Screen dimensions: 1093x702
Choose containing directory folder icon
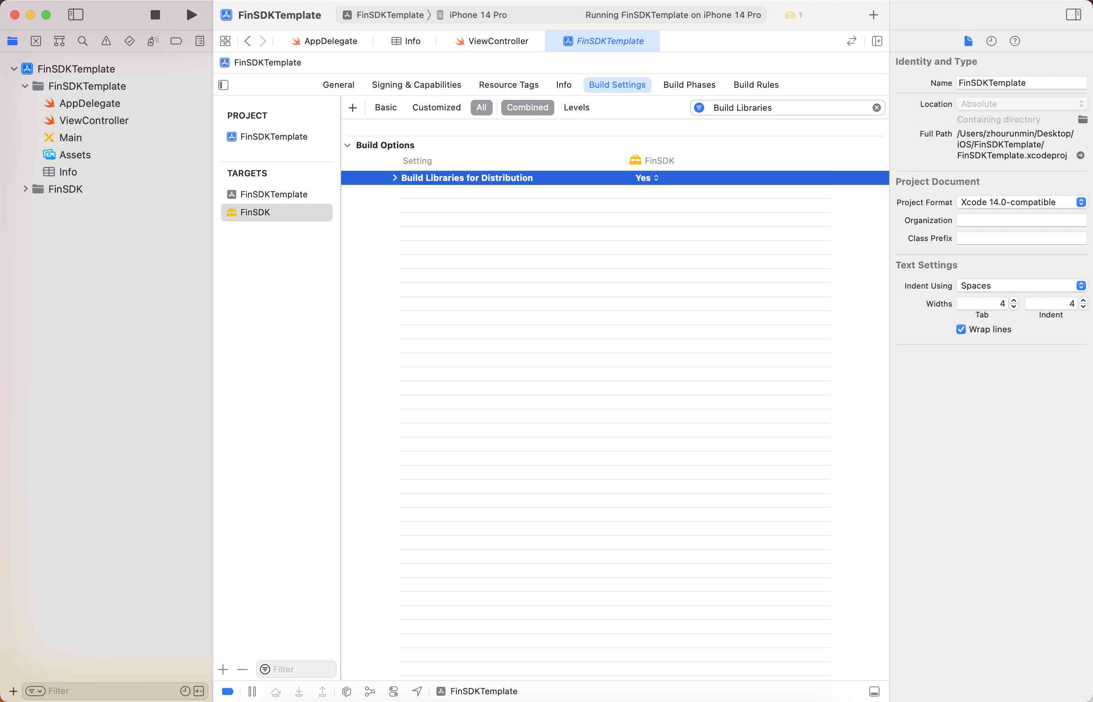pos(1082,119)
